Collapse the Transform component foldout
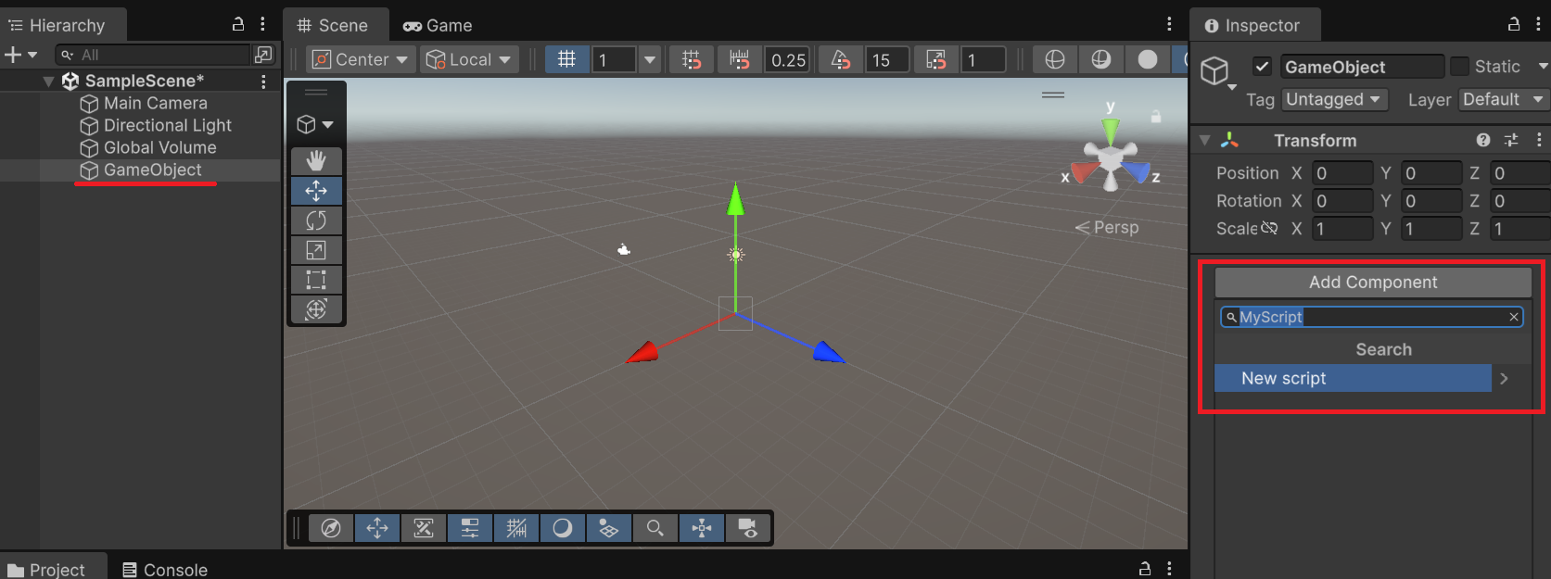The width and height of the screenshot is (1551, 579). [1205, 141]
